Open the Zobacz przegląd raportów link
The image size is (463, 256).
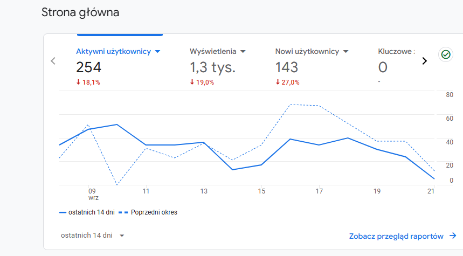coord(396,236)
